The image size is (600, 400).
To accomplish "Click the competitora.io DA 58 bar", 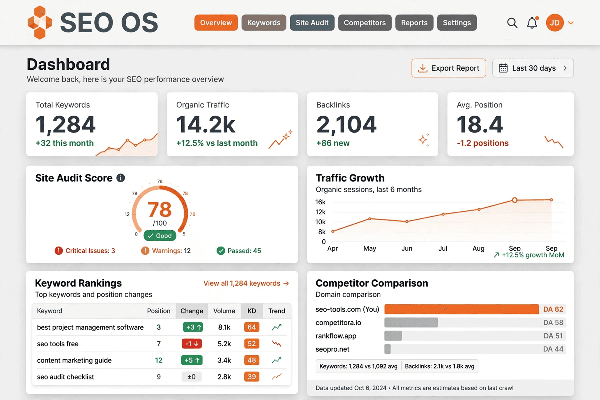I will (411, 322).
